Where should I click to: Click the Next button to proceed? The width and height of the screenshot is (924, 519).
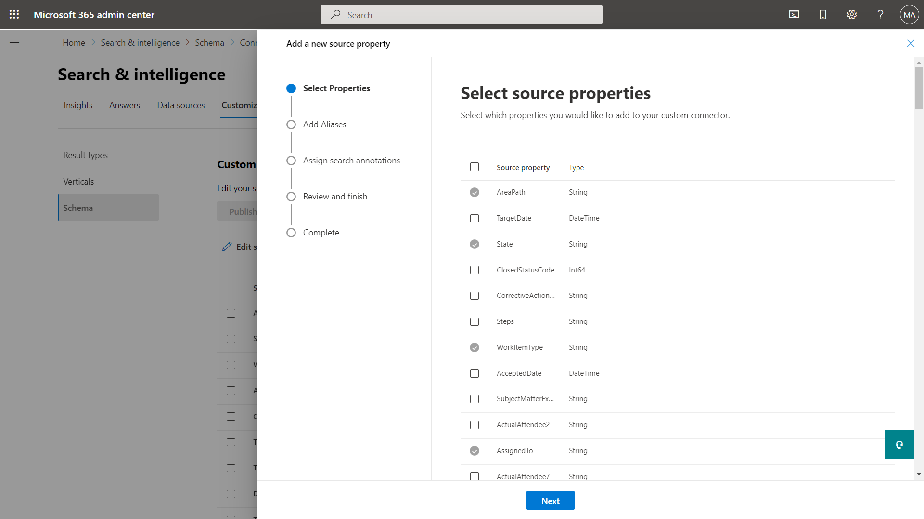[550, 501]
